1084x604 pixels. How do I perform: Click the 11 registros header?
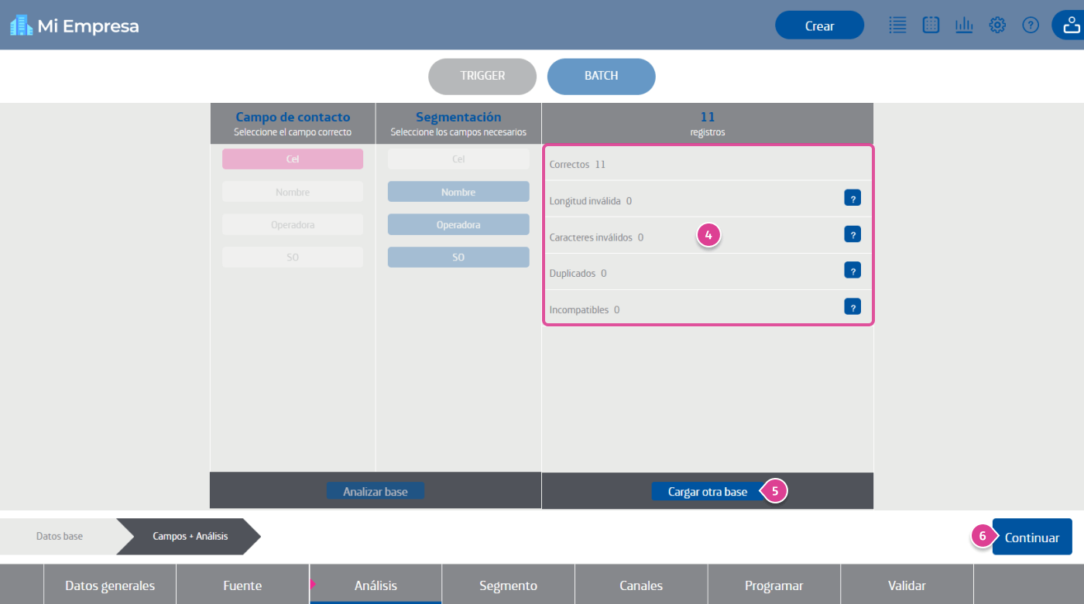[708, 124]
